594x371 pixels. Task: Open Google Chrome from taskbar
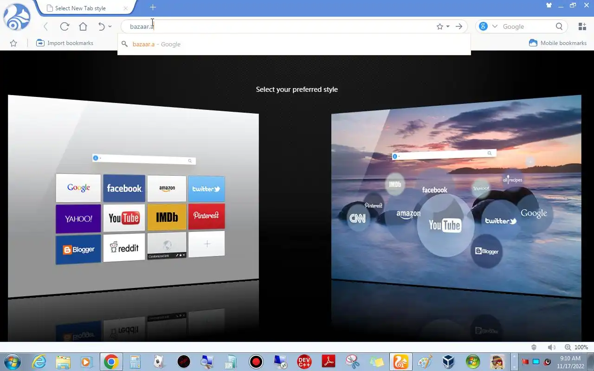(111, 362)
